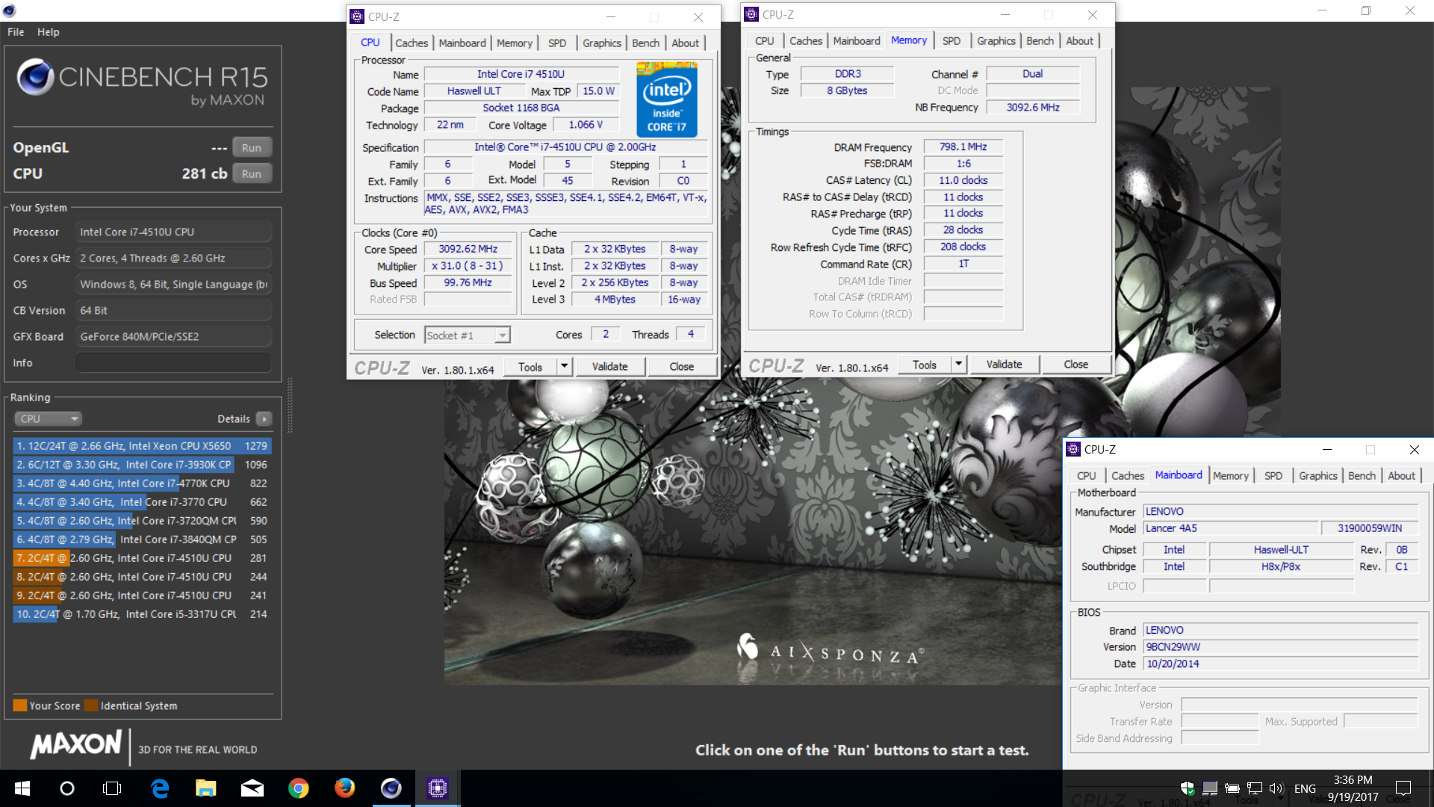Run the OpenGL benchmark
This screenshot has height=807, width=1434.
pos(252,148)
